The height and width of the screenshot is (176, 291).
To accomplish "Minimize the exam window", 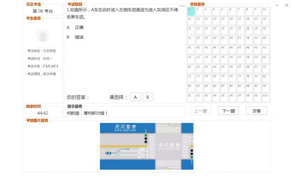I will 277,5.
